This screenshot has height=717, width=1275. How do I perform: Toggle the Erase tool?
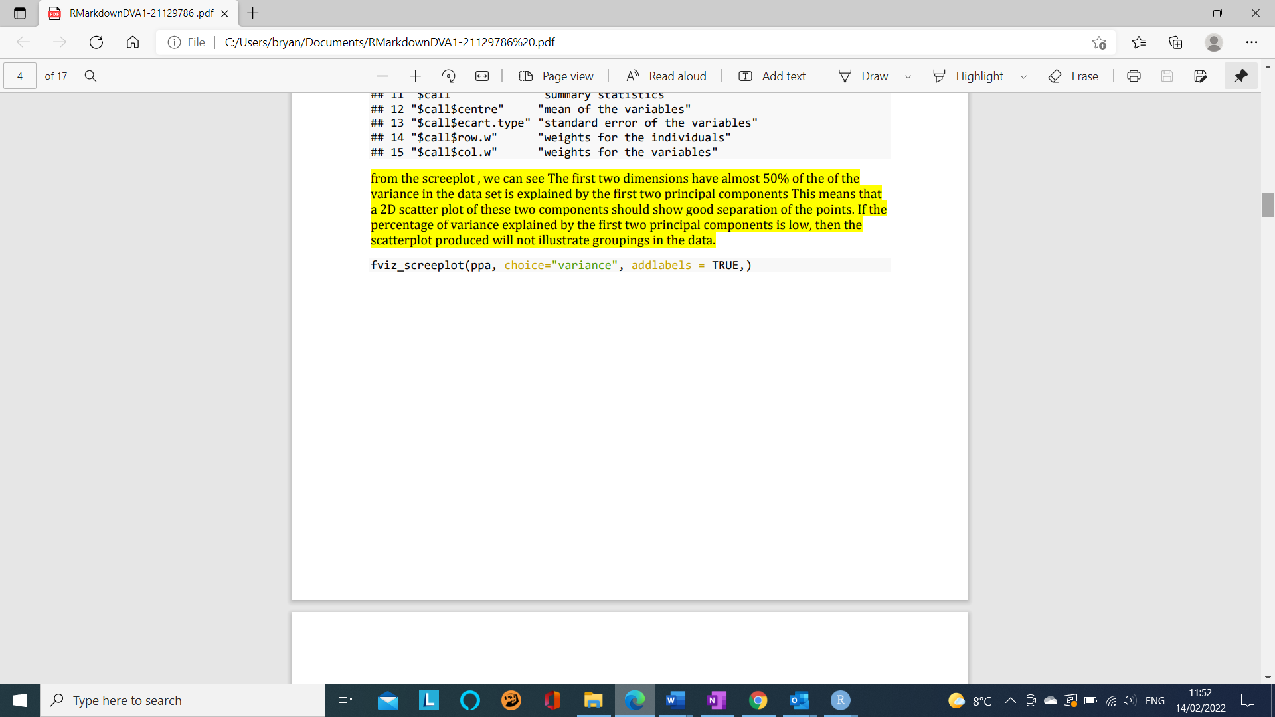pyautogui.click(x=1073, y=76)
